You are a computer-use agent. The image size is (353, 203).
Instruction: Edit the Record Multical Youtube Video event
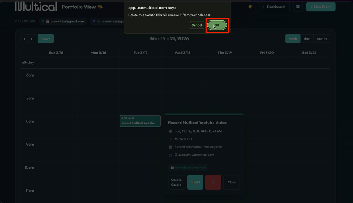pos(195,182)
